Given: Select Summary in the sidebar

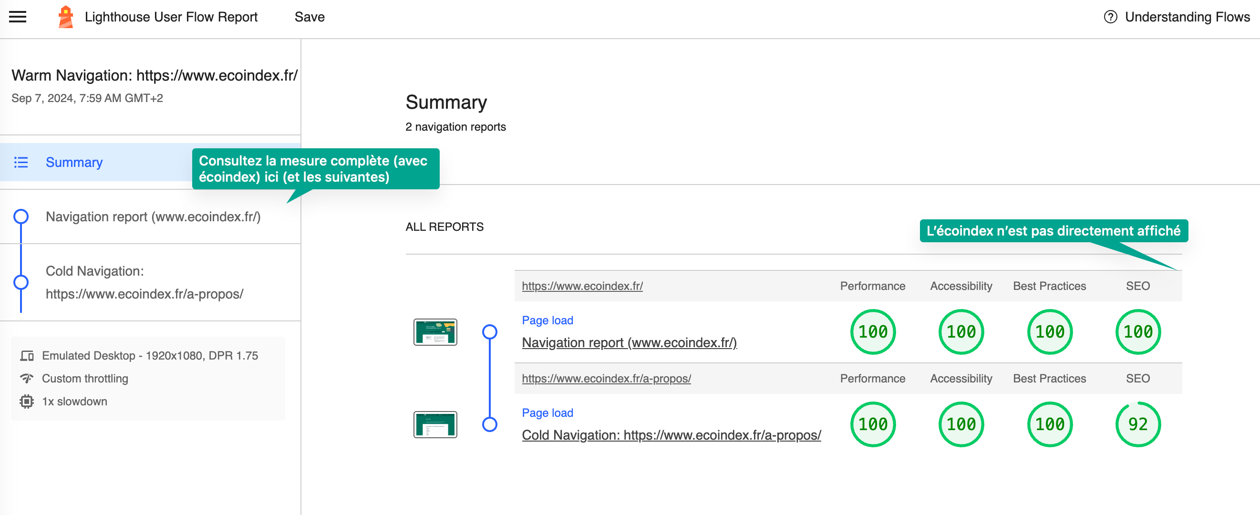Looking at the screenshot, I should click(x=150, y=162).
